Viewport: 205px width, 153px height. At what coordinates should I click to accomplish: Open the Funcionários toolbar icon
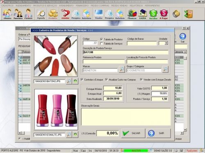coord(18,14)
